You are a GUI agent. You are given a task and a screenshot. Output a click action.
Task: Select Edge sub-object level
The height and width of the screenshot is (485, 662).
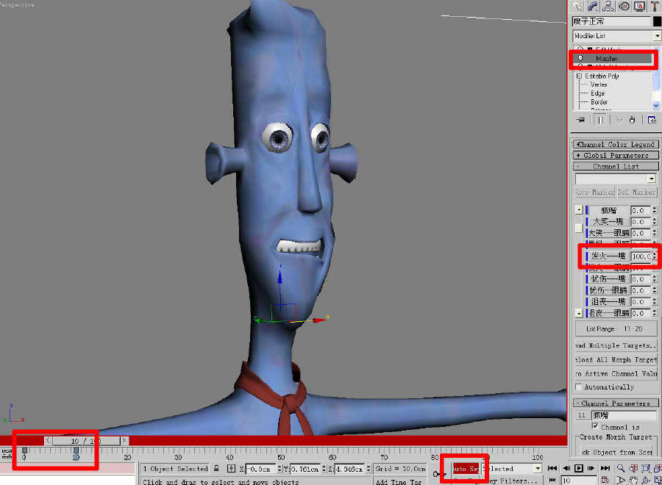pyautogui.click(x=597, y=93)
